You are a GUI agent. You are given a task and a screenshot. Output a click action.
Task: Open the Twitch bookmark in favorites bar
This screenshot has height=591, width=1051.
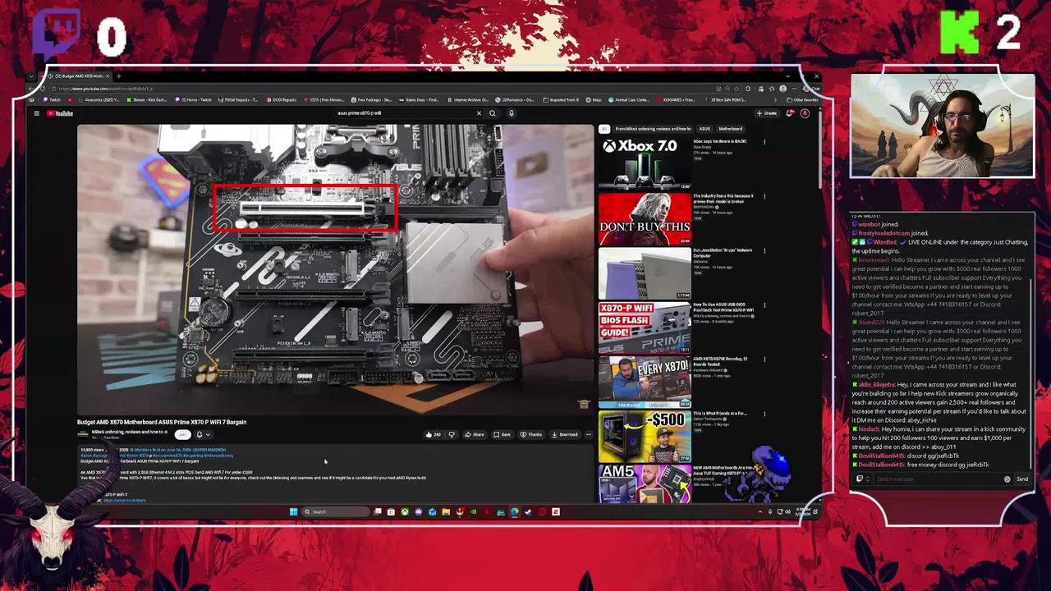(x=51, y=99)
